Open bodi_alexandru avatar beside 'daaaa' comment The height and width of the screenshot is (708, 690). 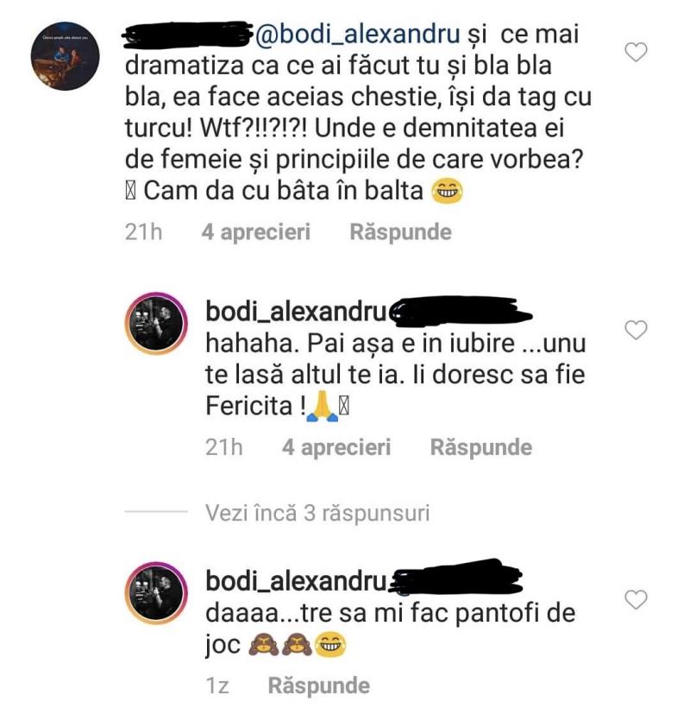pyautogui.click(x=156, y=593)
